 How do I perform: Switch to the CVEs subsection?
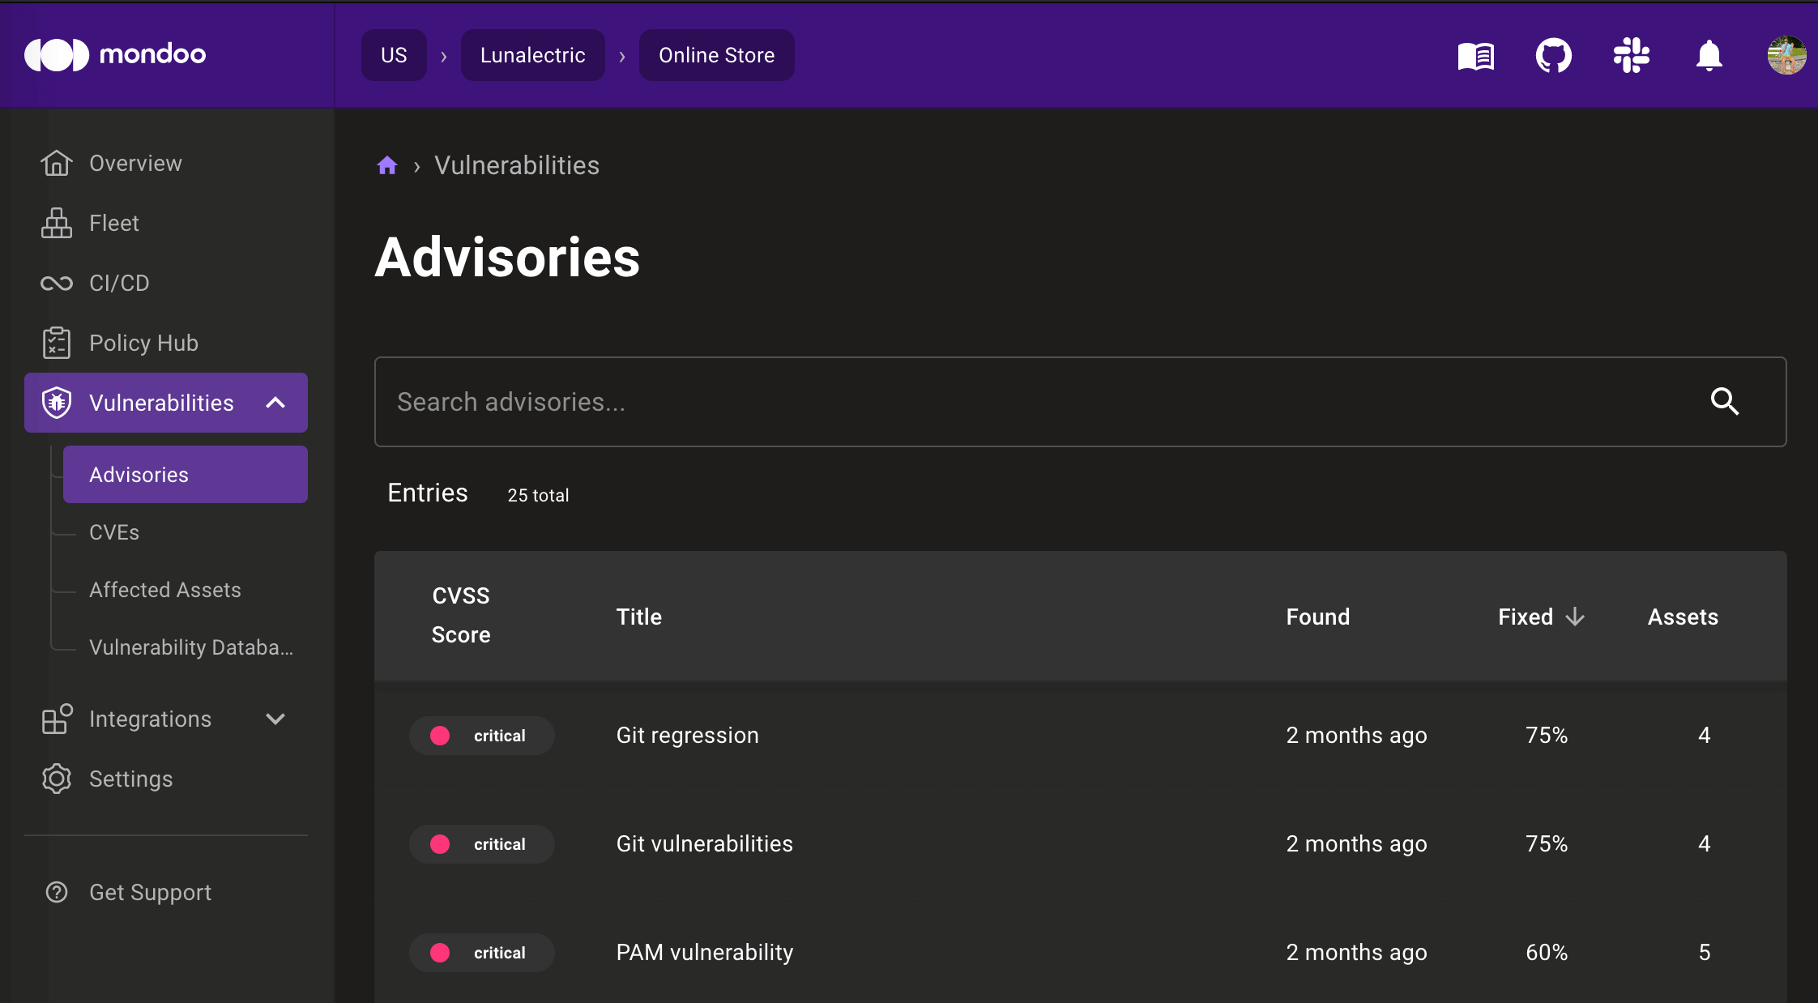[113, 532]
